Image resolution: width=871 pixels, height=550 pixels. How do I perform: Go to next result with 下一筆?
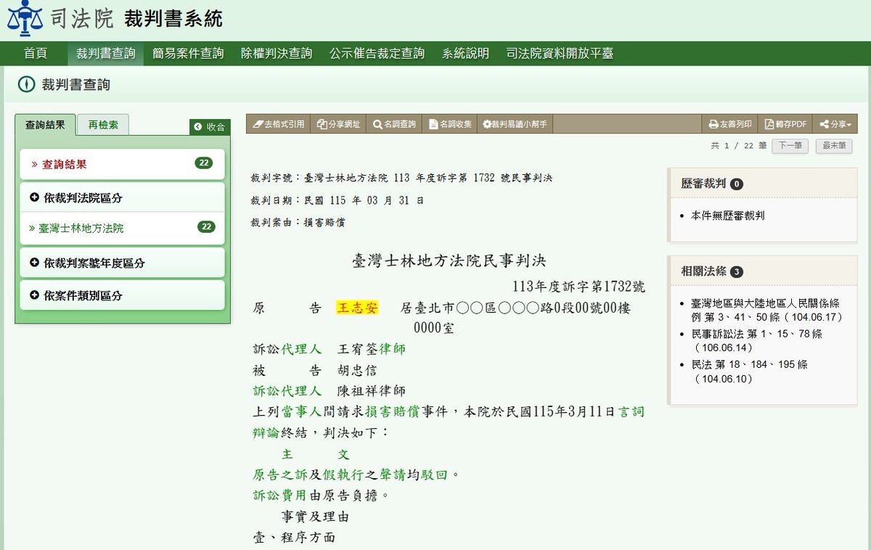point(790,146)
